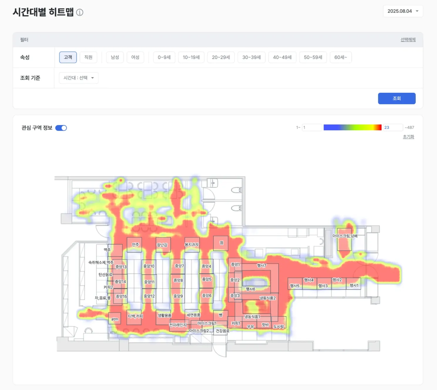Click the heatmap maximum value field showing 23

pyautogui.click(x=393, y=127)
